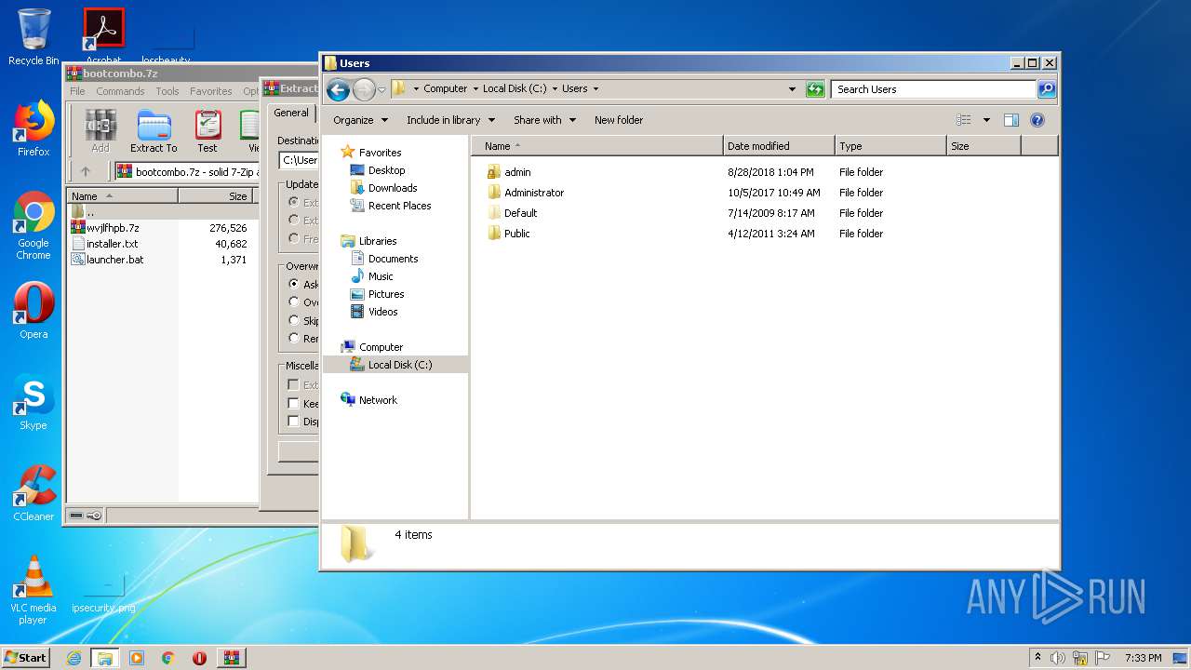Open explorer help question mark icon
The image size is (1191, 670).
point(1037,120)
